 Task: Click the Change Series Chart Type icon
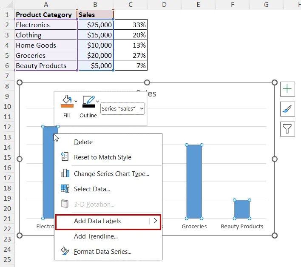65,173
